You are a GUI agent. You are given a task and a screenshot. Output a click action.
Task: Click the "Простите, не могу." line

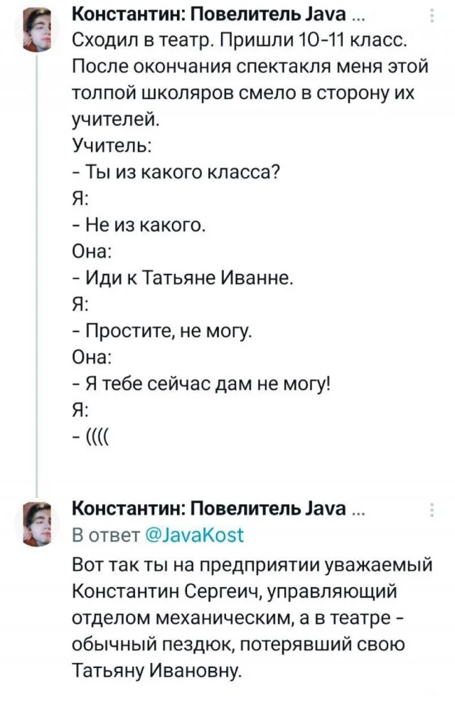(x=161, y=331)
